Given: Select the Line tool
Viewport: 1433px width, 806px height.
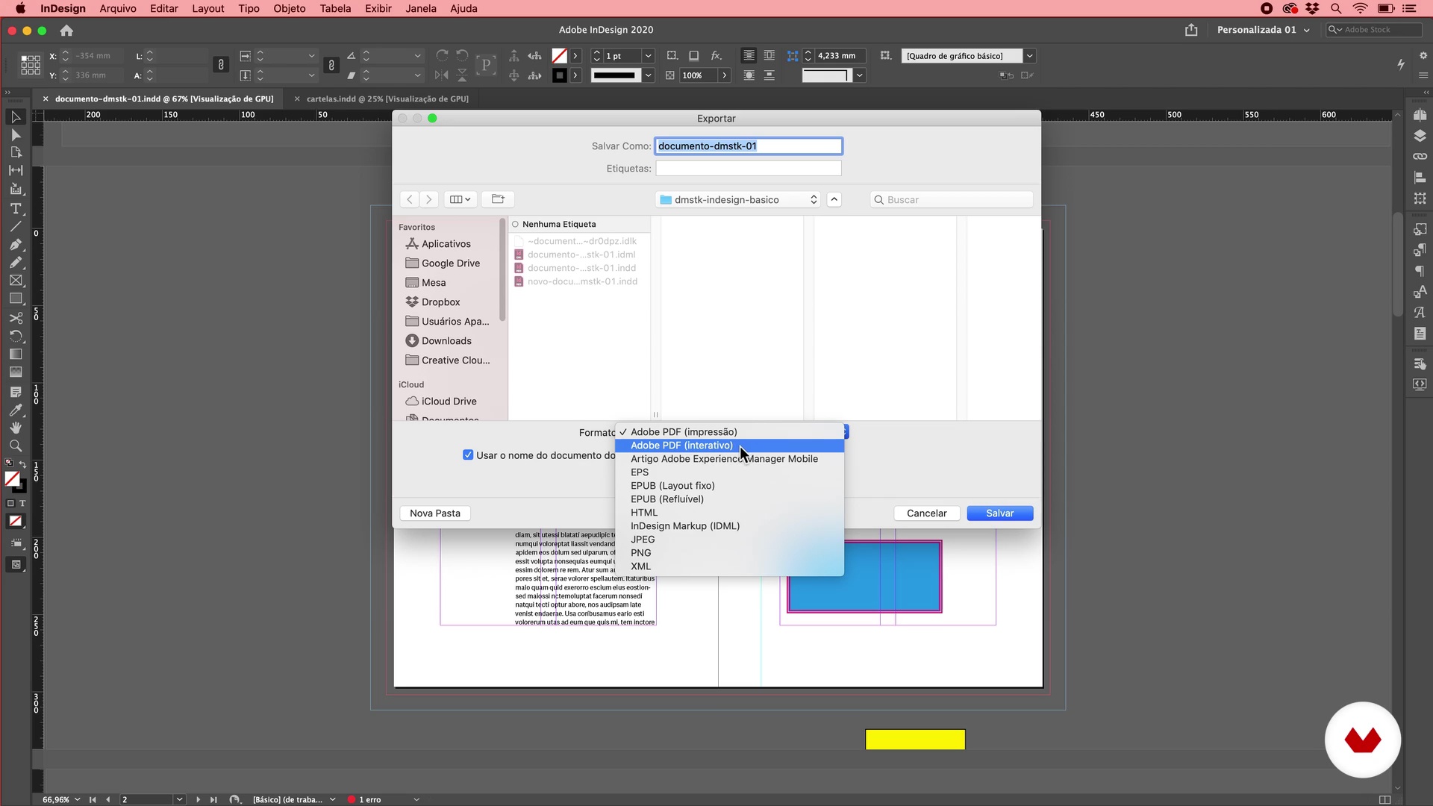Looking at the screenshot, I should point(15,227).
